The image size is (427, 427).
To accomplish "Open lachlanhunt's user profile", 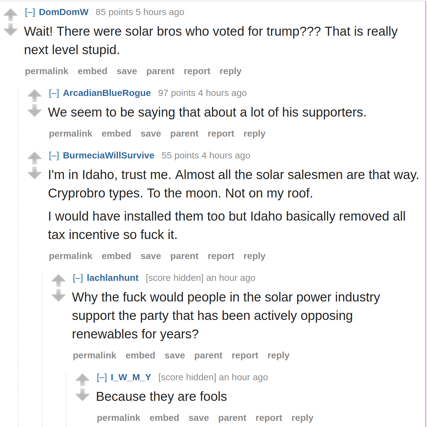I will coord(112,278).
